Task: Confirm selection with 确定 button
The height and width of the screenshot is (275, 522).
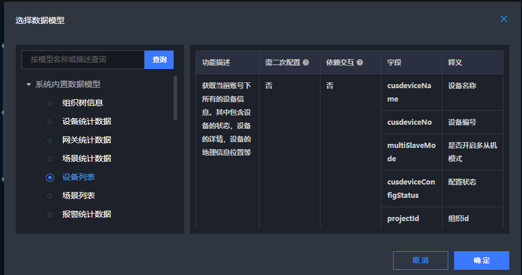Action: tap(481, 260)
